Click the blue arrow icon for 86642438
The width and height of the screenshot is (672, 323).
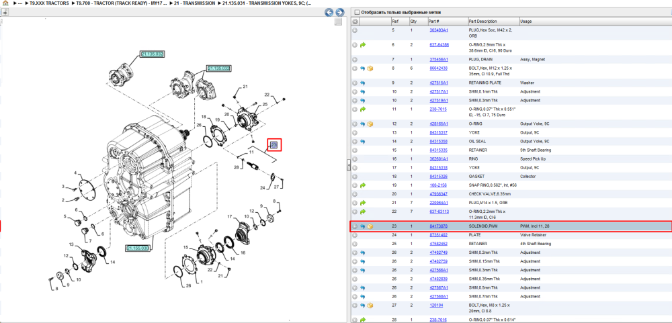point(363,68)
